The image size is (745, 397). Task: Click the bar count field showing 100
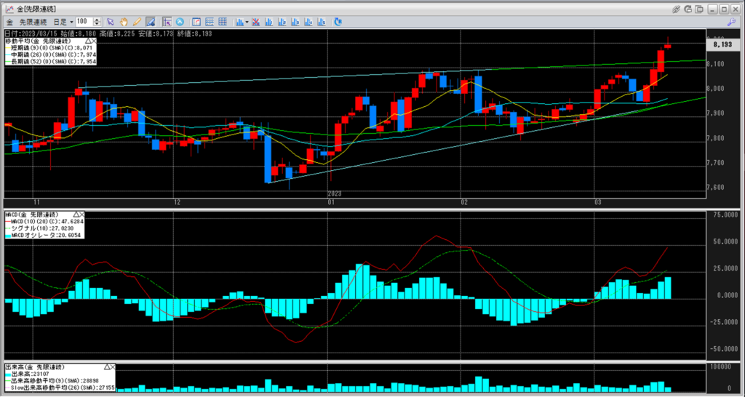click(x=83, y=22)
